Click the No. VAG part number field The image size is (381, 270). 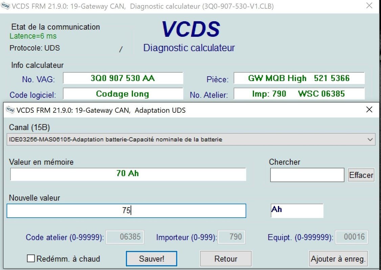pos(123,78)
